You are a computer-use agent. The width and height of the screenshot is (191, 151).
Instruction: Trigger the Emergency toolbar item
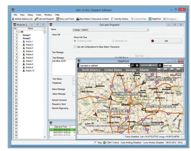tap(170, 19)
